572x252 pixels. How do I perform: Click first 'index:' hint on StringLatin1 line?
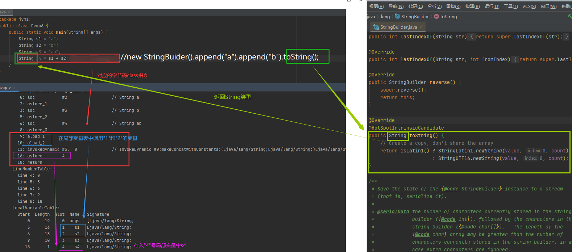(534, 151)
